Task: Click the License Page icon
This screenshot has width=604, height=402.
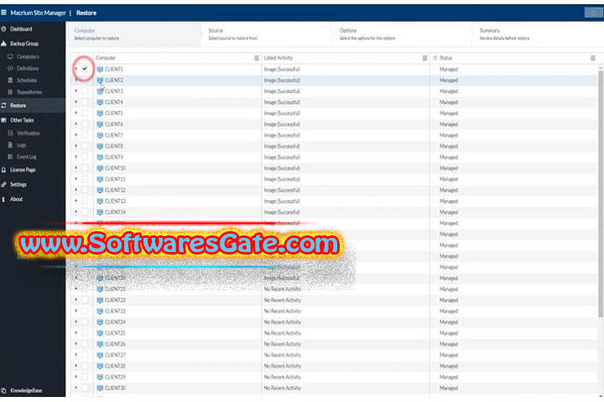Action: (3, 170)
